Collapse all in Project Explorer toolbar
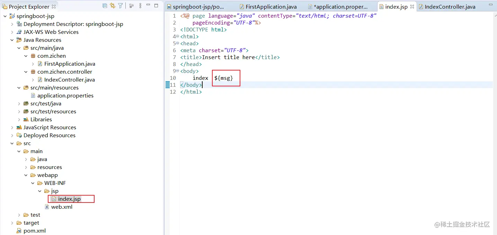Image resolution: width=497 pixels, height=235 pixels. (105, 6)
